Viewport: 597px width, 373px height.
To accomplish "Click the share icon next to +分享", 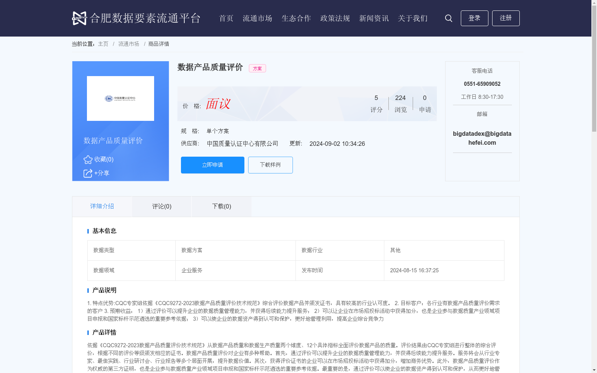I will point(88,173).
